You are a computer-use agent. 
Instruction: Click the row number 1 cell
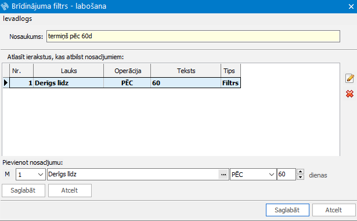point(21,83)
